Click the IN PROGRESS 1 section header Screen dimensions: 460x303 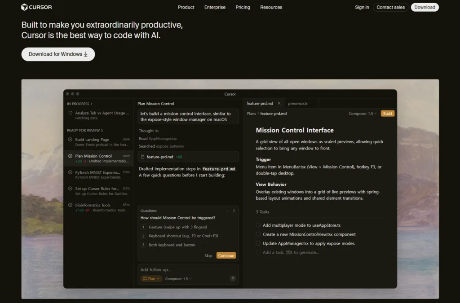tap(80, 104)
